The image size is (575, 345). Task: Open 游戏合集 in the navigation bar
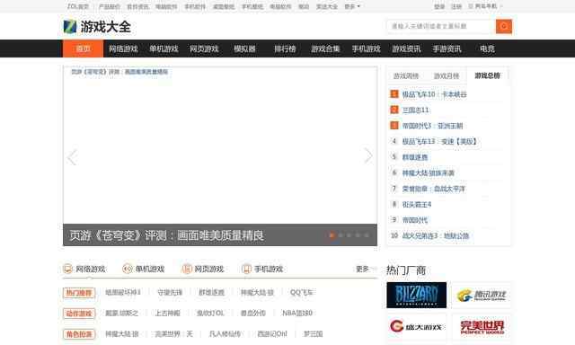tap(325, 49)
